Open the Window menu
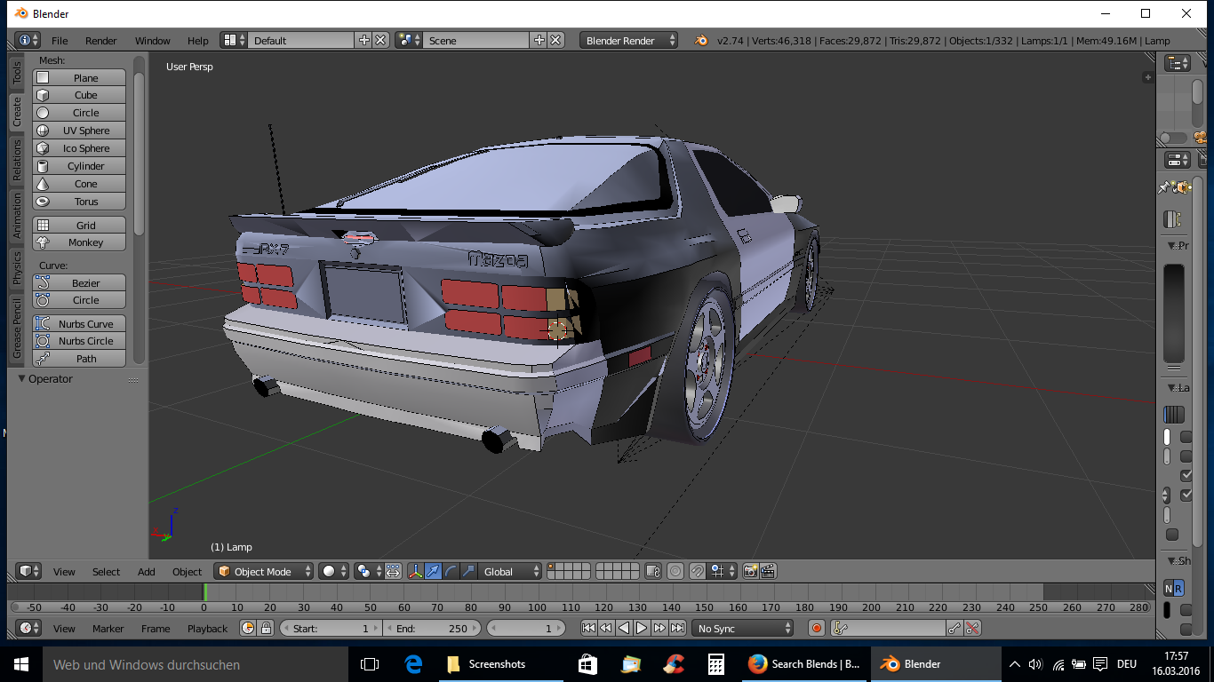The image size is (1214, 682). tap(153, 41)
